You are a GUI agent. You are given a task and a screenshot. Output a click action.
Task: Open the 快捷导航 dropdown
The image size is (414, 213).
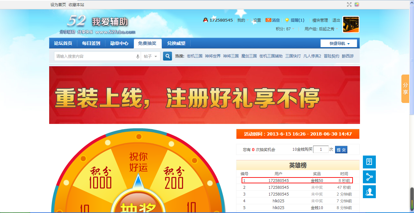[x=339, y=44]
